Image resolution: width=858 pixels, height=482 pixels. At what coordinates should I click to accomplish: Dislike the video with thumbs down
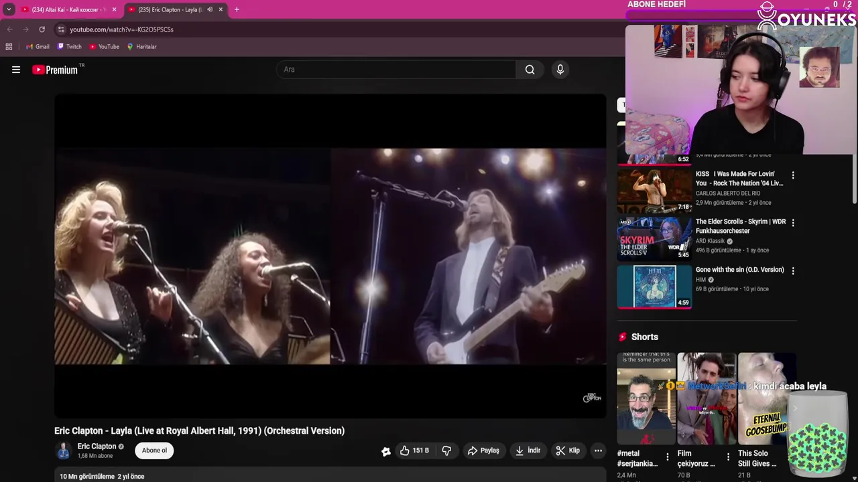coord(446,451)
